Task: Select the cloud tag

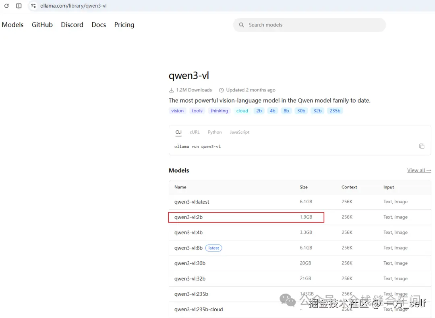Action: pos(242,111)
